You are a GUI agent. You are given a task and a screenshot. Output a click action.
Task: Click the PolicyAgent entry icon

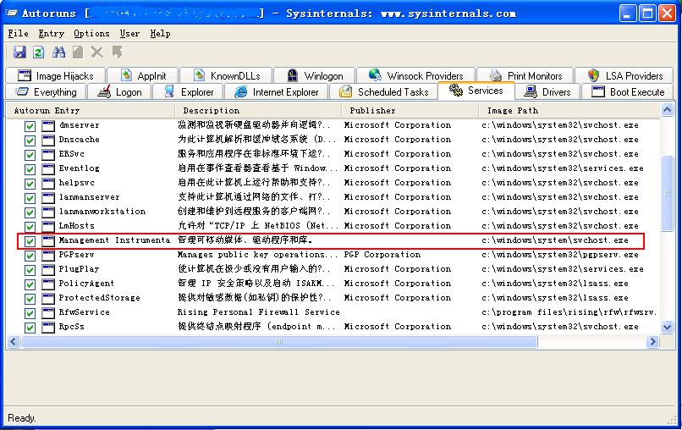(x=48, y=284)
